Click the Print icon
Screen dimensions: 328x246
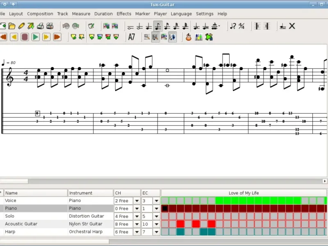(40, 26)
